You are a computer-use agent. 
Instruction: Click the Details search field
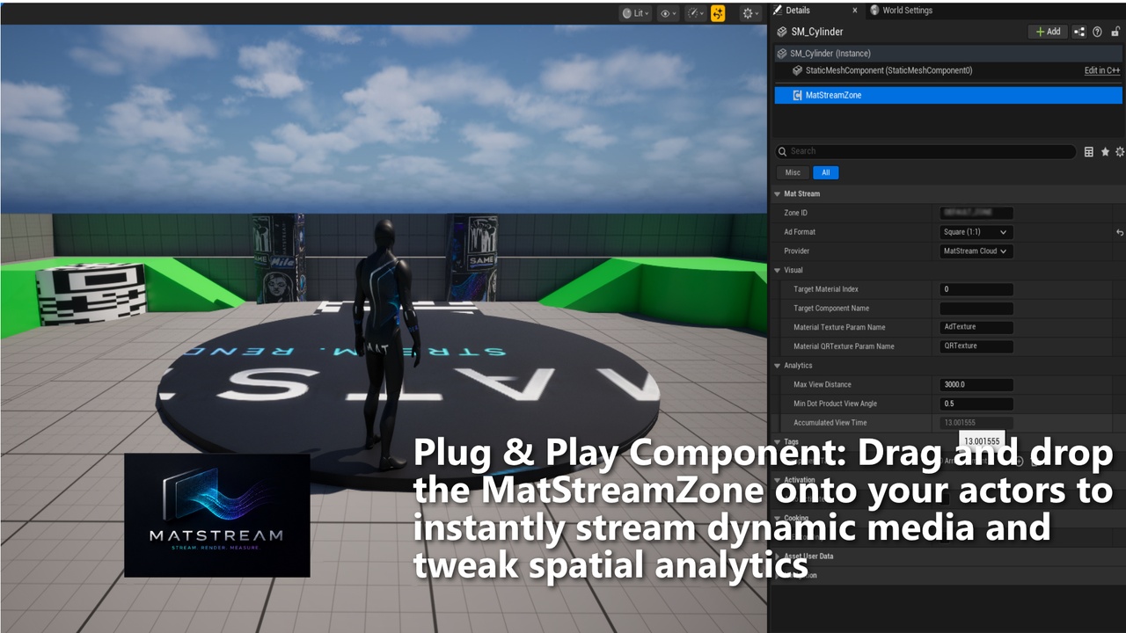(x=924, y=151)
